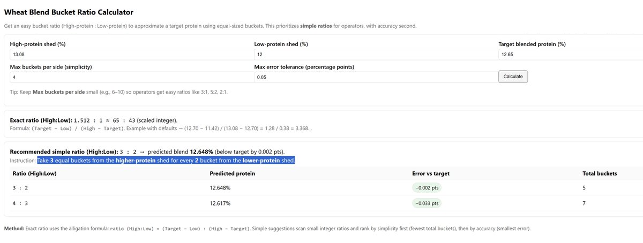Select the '3 : 2' ratio table cell

tap(21, 188)
